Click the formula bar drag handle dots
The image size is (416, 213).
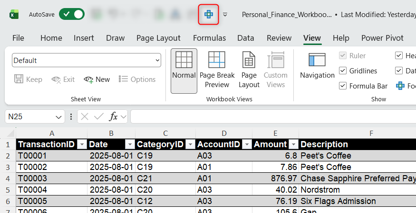71,116
